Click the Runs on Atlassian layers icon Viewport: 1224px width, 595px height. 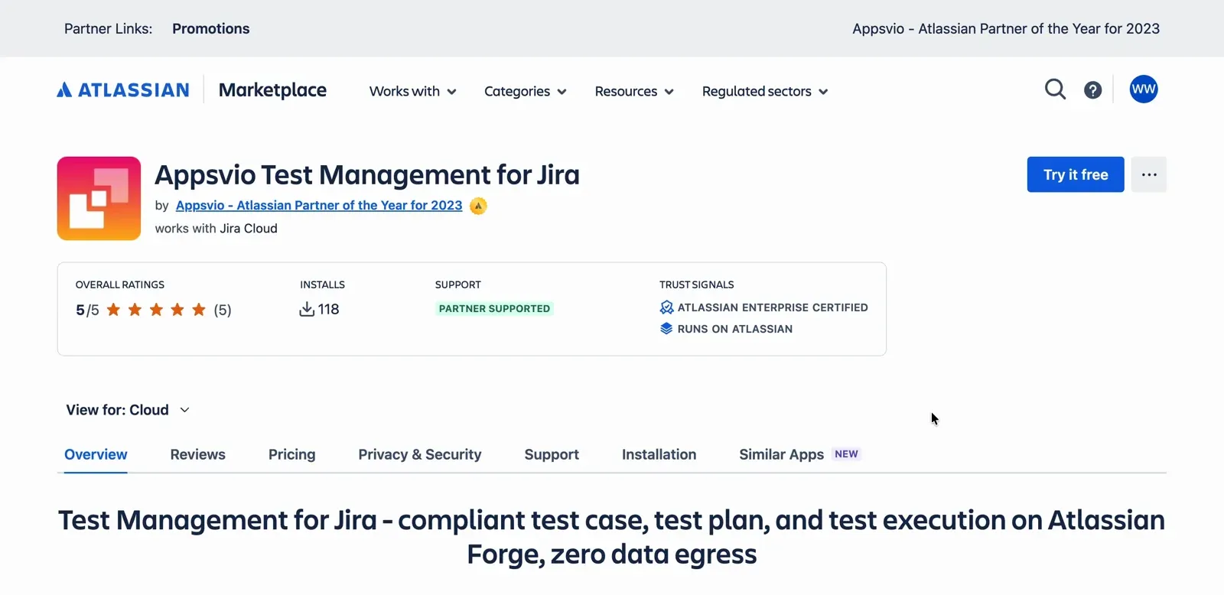tap(666, 329)
